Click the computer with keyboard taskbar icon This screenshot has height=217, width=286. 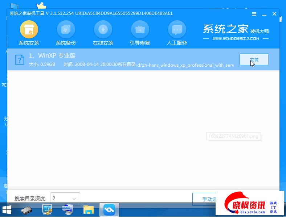(x=68, y=210)
